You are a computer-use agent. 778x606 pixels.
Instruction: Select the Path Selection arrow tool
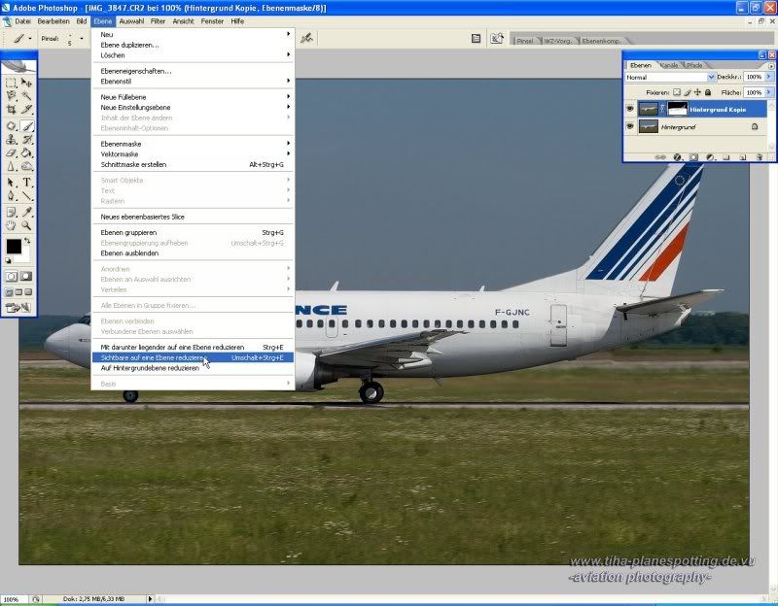11,183
